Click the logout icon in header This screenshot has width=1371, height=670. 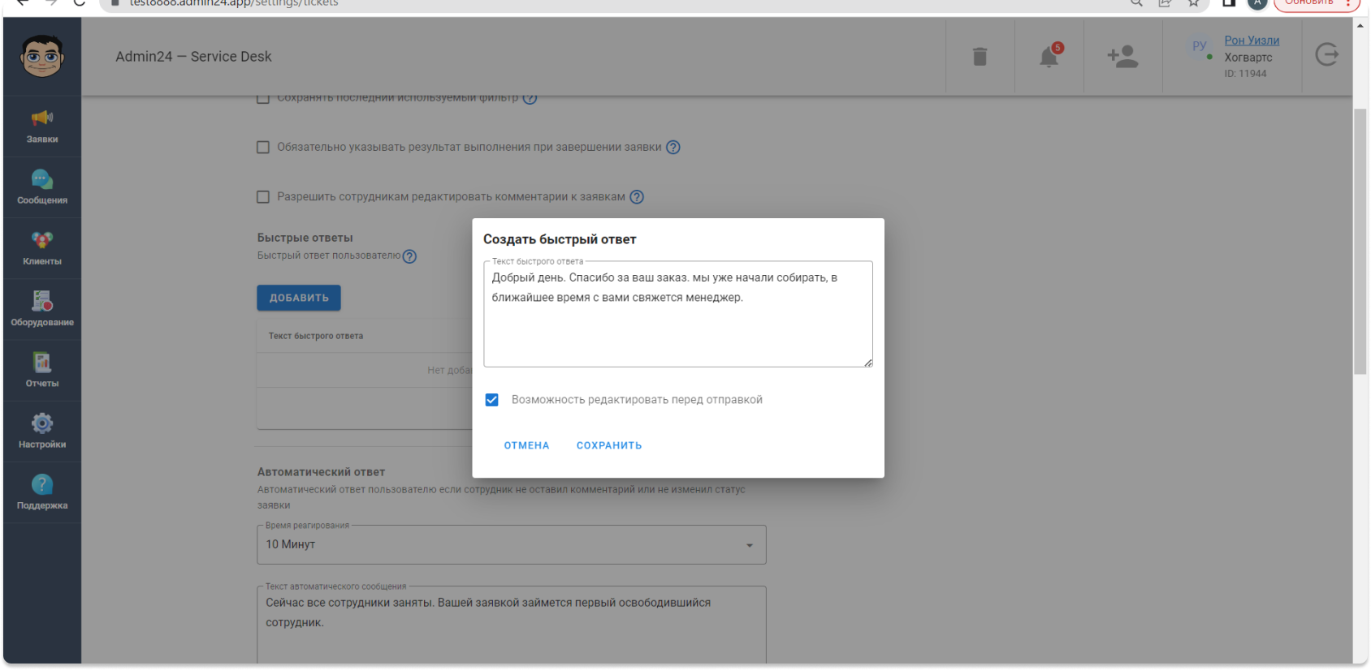click(1327, 55)
